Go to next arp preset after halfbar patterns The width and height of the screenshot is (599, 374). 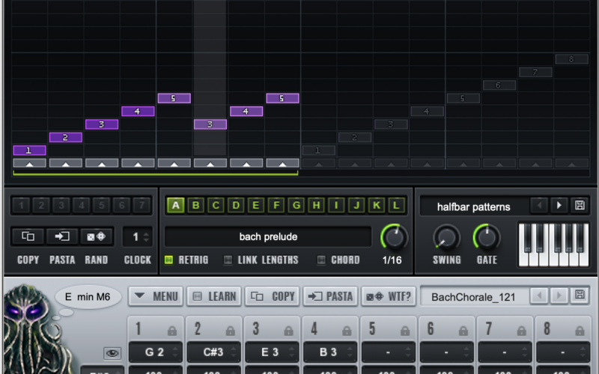tap(559, 205)
